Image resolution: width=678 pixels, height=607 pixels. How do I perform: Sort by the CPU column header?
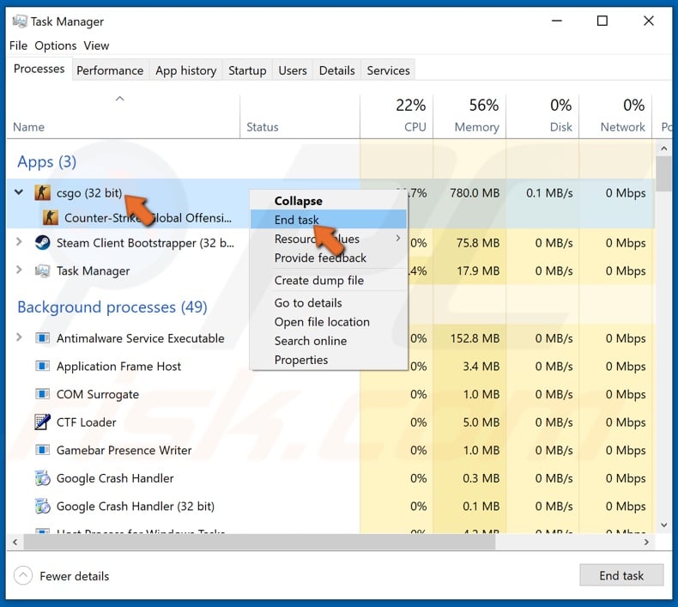397,116
